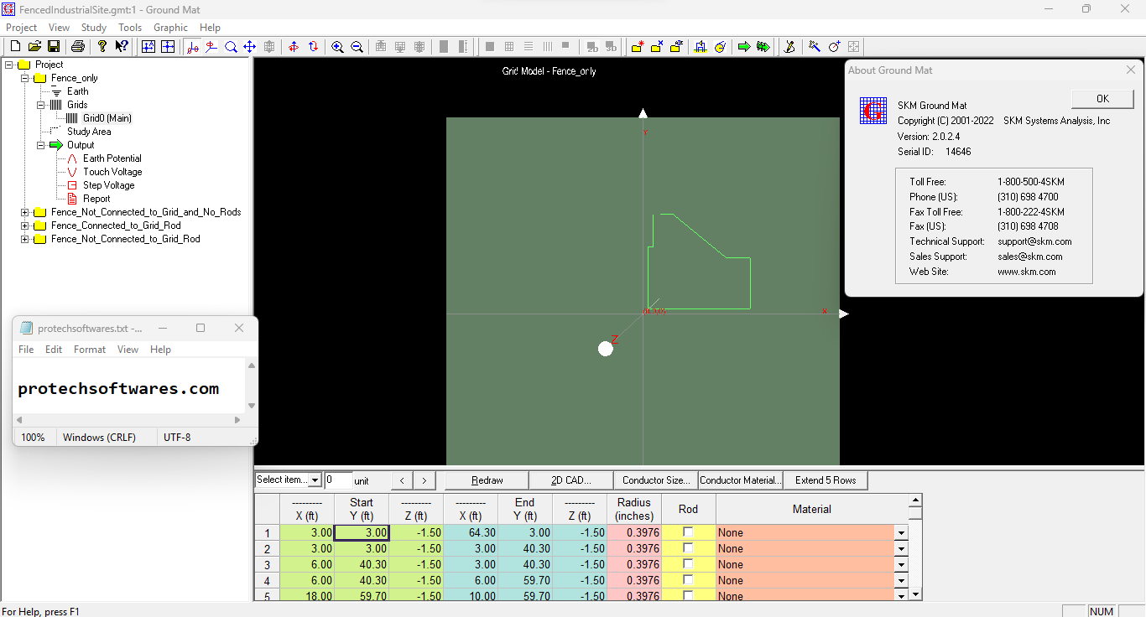Click the multiple green arrows Run All icon
This screenshot has height=617, width=1146.
763,47
